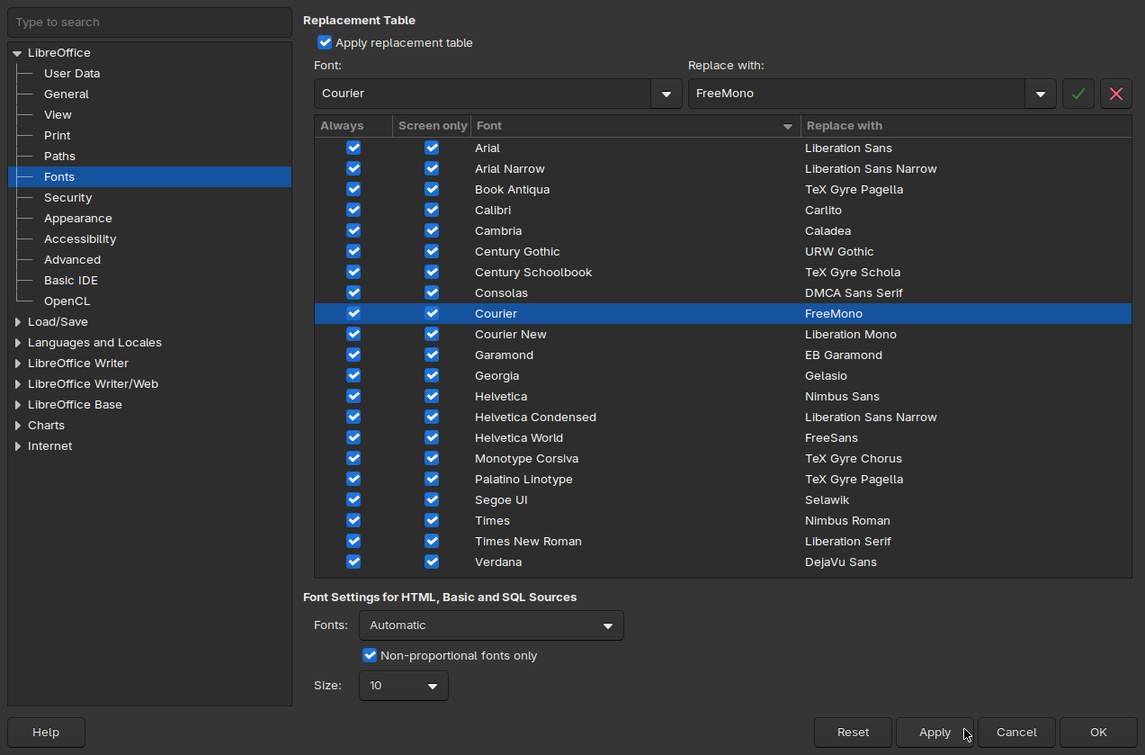Image resolution: width=1145 pixels, height=755 pixels.
Task: Open the Size dropdown
Action: click(404, 686)
